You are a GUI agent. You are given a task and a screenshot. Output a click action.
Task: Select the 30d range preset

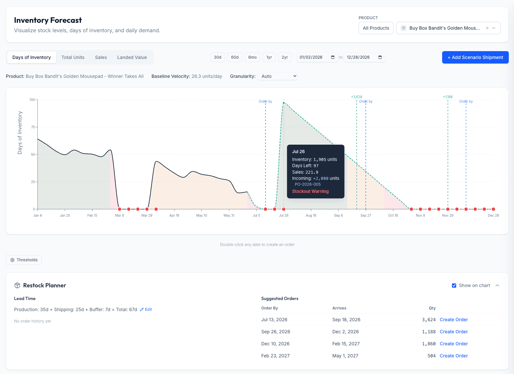click(x=218, y=57)
